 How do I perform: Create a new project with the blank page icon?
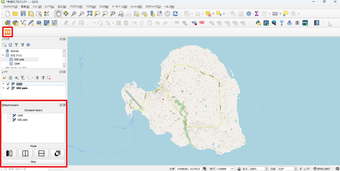coord(8,14)
